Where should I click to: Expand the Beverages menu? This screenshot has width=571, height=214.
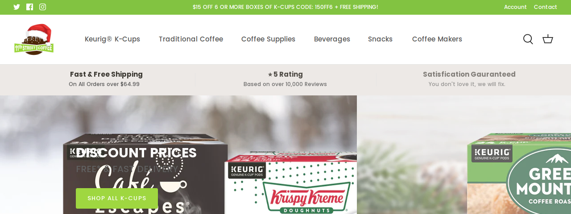tap(332, 39)
